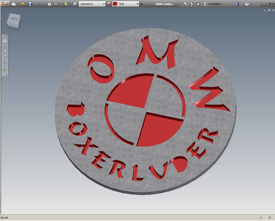Select the Zoom tool in navigation bar

tap(5, 56)
